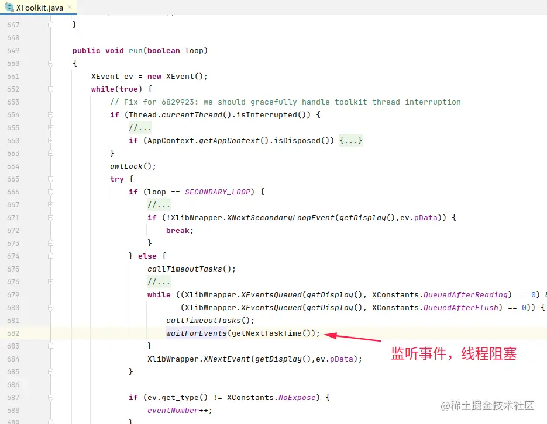Click 'callTimeoutTasks();' on line 675
The width and height of the screenshot is (547, 424).
(x=191, y=269)
